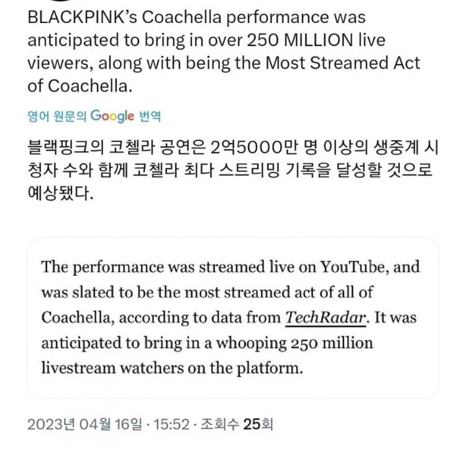Click the 250 MILLION phrase in tweet
The height and width of the screenshot is (452, 466).
click(300, 40)
